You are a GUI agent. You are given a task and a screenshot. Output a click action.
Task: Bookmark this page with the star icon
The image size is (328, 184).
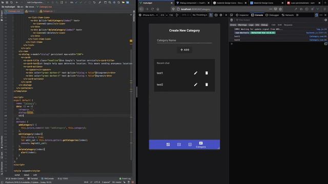tap(280, 9)
